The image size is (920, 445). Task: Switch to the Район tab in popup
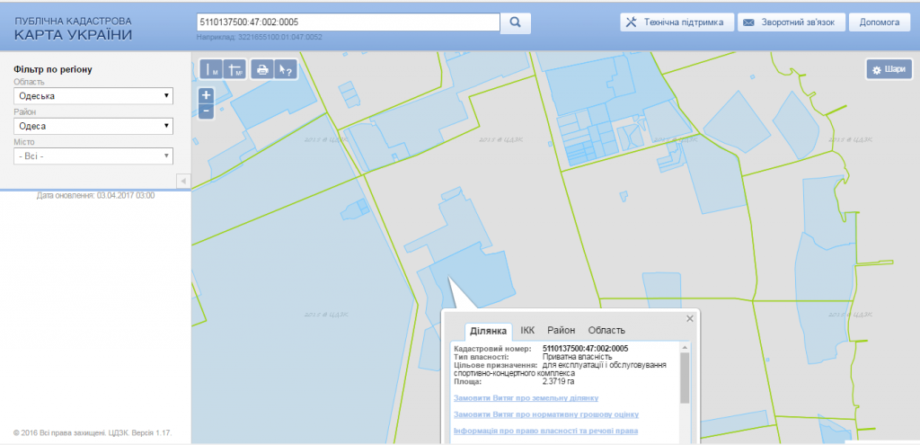pos(561,331)
